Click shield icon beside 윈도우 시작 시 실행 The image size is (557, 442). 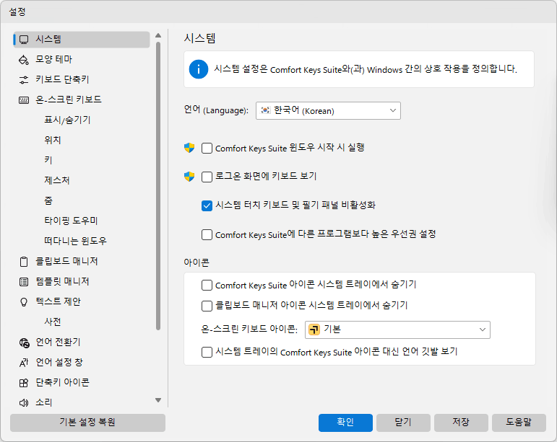[189, 148]
